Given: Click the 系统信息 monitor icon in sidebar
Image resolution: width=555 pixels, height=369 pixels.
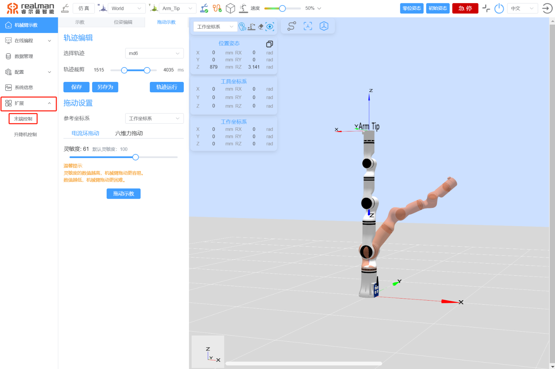Looking at the screenshot, I should tap(8, 87).
